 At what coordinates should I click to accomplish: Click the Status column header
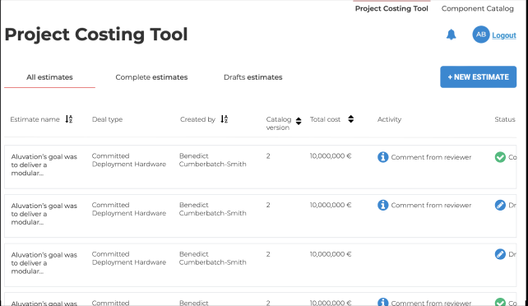point(505,119)
